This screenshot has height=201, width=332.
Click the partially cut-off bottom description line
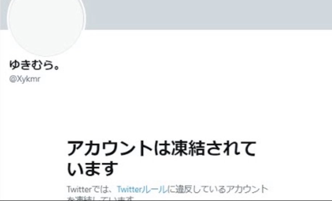101,199
